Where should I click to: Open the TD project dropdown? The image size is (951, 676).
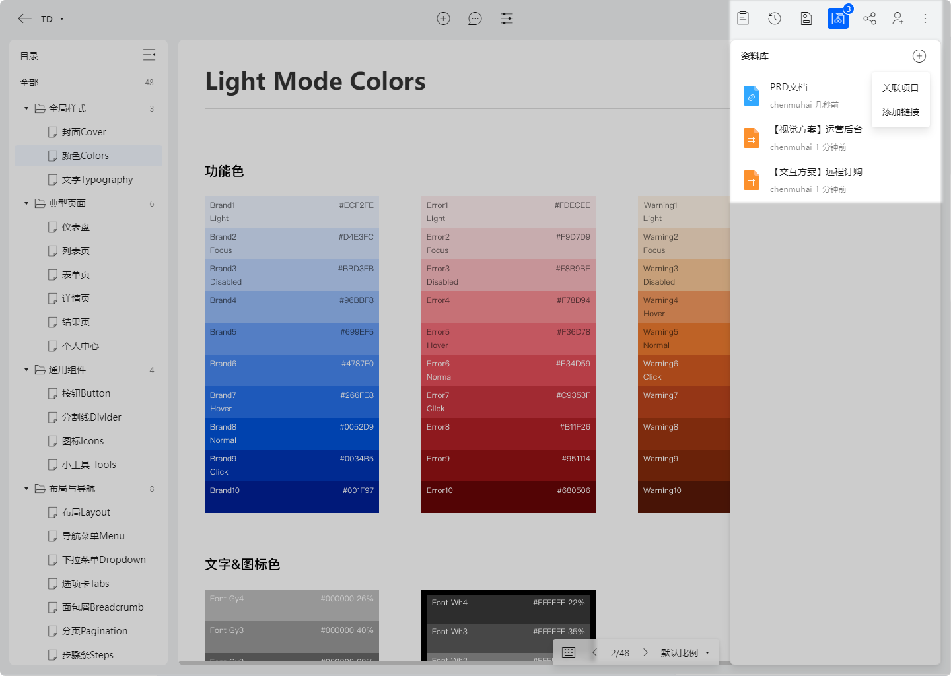[53, 19]
